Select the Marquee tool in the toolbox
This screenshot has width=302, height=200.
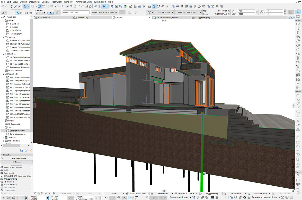pos(298,16)
